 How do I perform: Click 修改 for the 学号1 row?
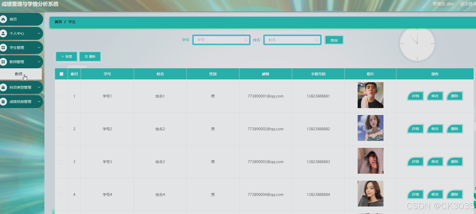[435, 96]
